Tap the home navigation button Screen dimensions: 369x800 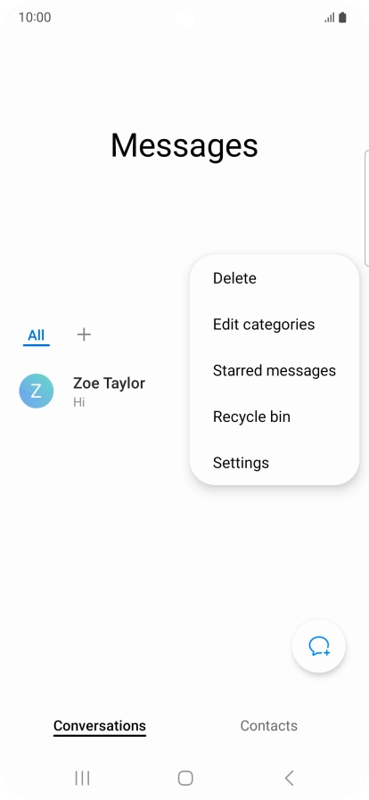pyautogui.click(x=185, y=778)
